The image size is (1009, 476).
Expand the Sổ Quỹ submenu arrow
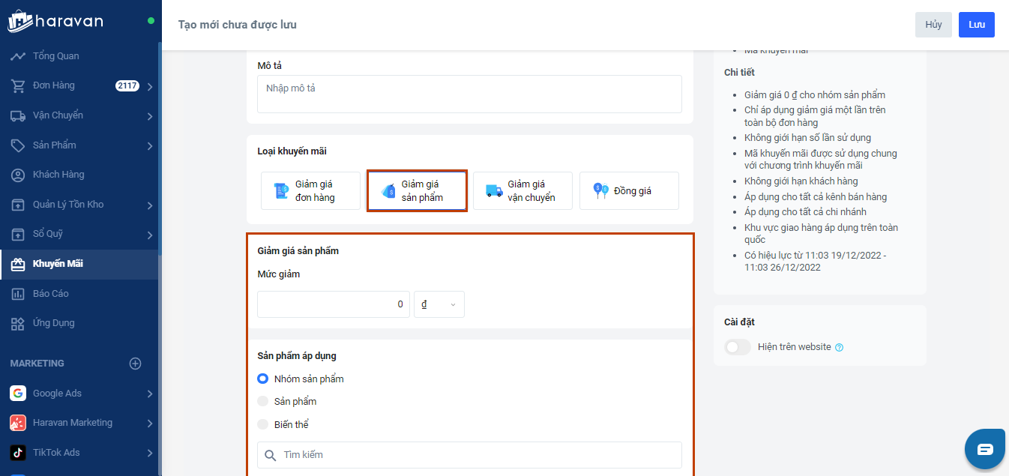click(150, 235)
